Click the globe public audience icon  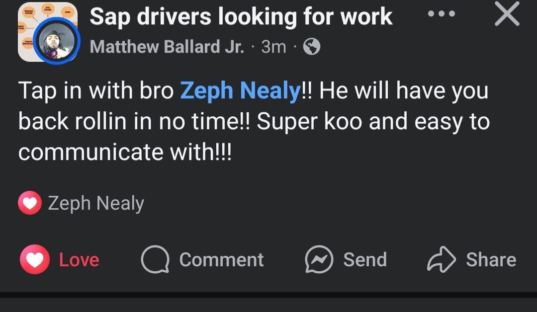click(312, 47)
